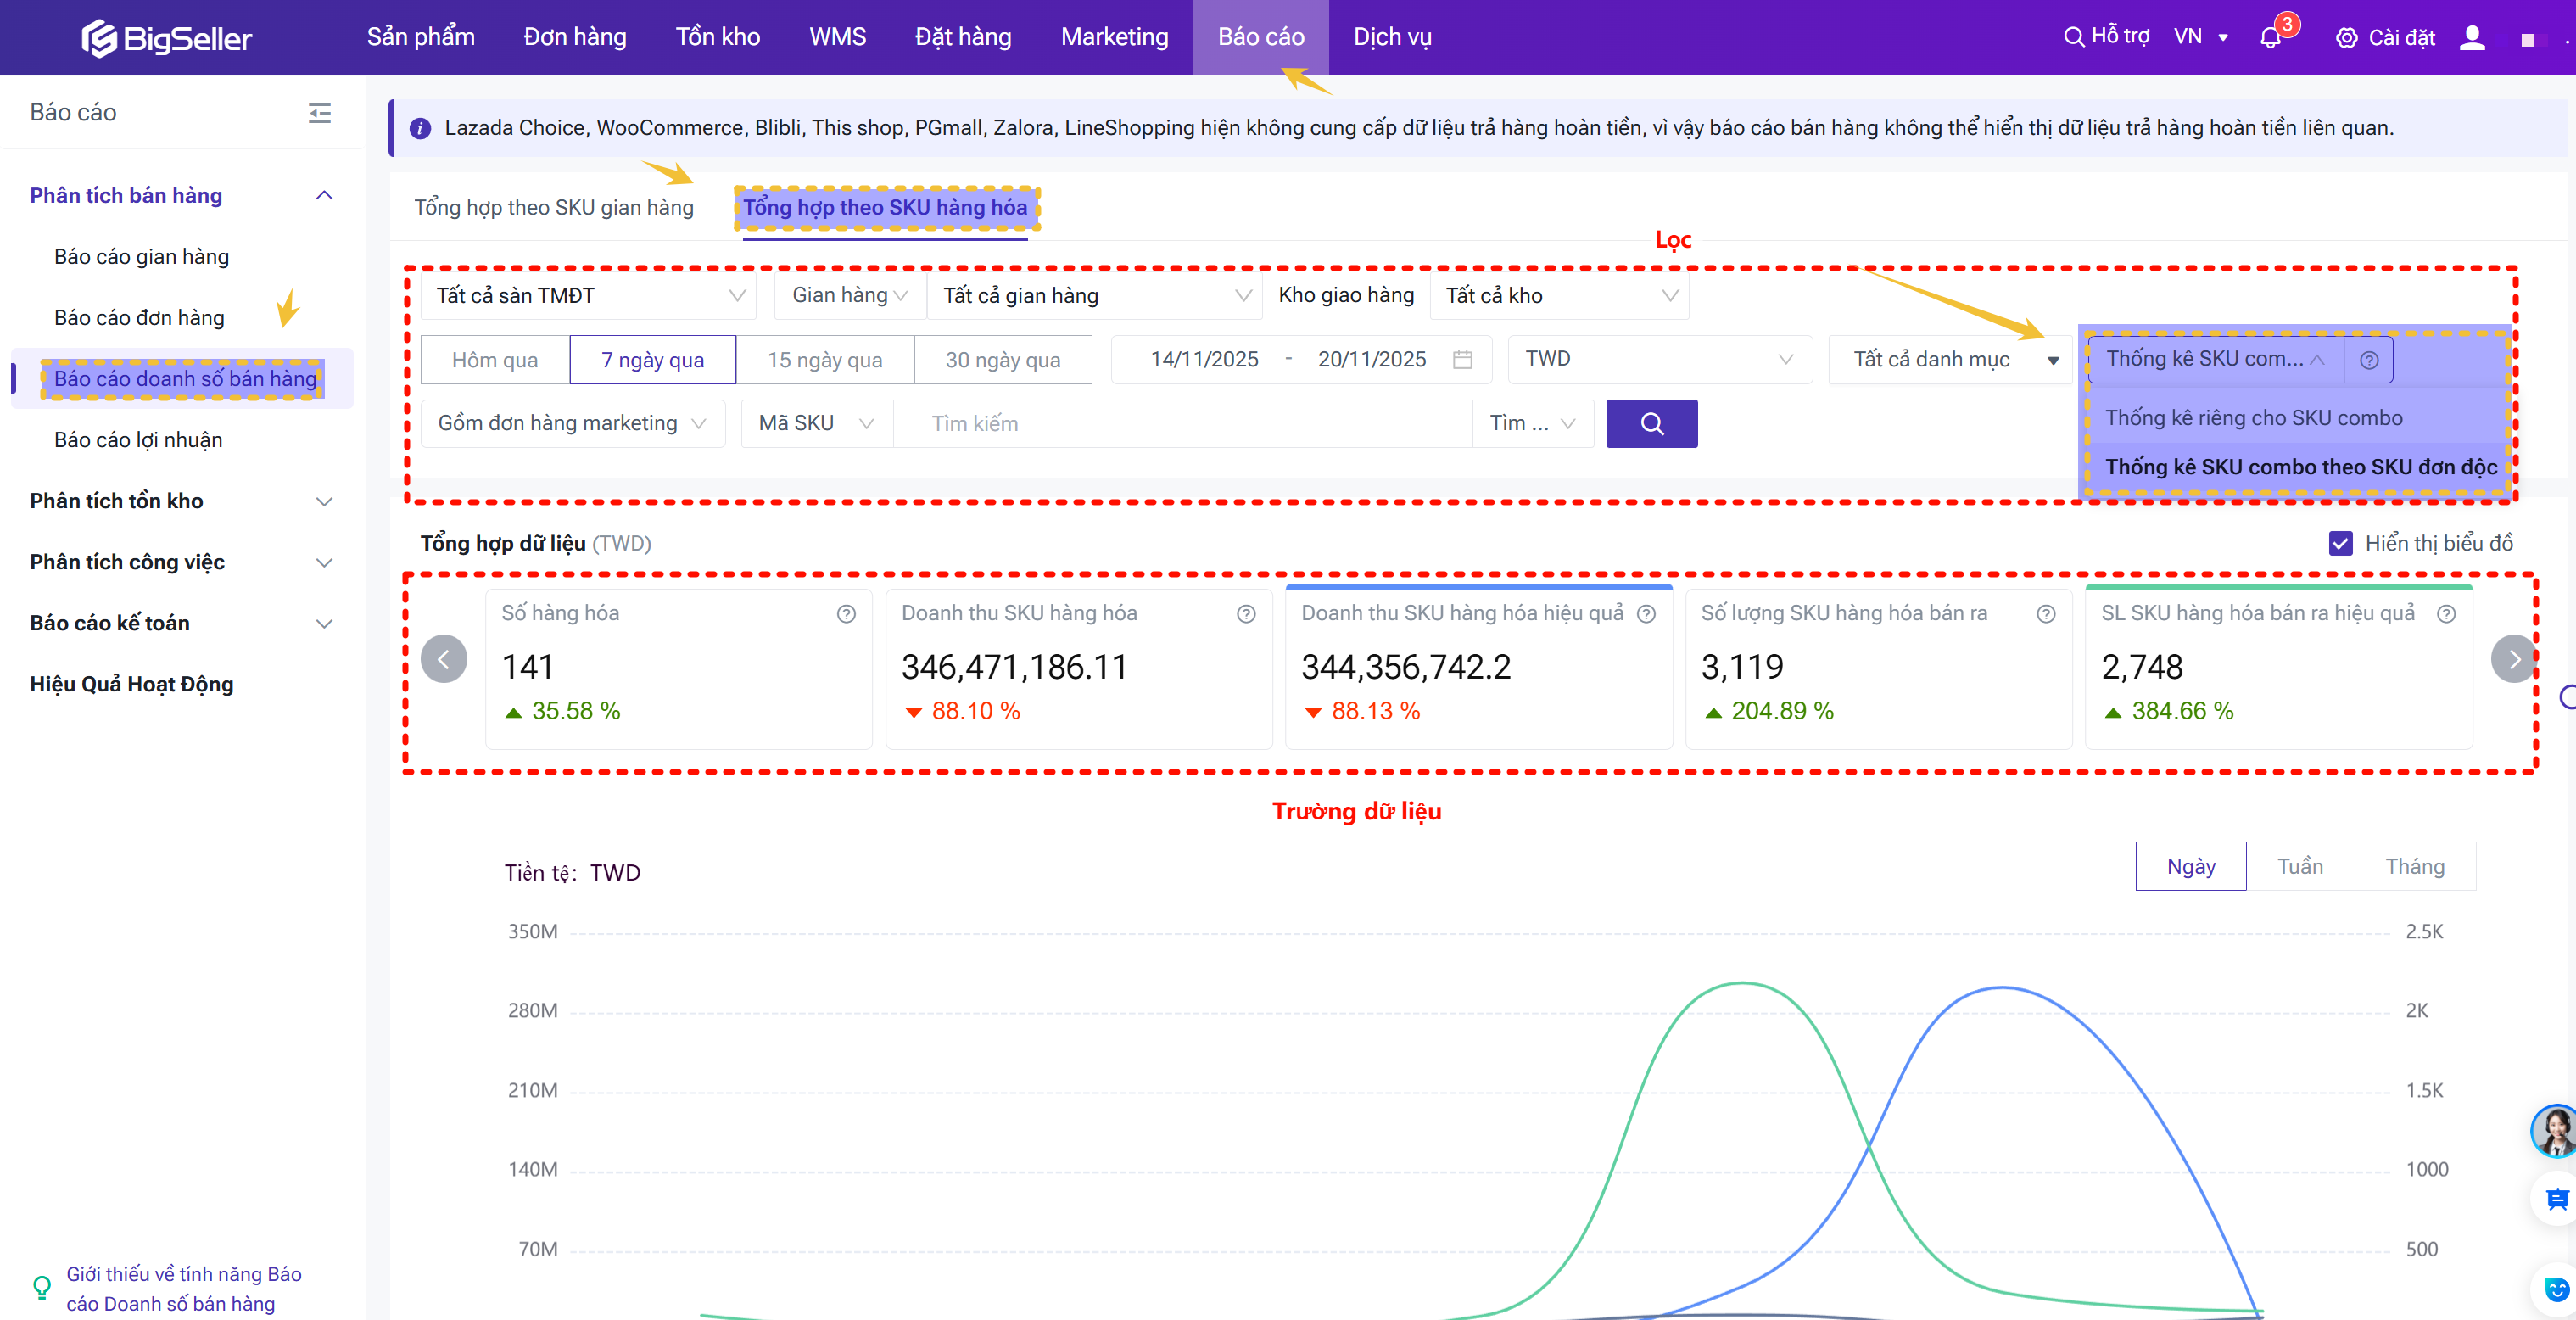Open the Đơn hàng top menu
The image size is (2576, 1320).
[x=575, y=37]
